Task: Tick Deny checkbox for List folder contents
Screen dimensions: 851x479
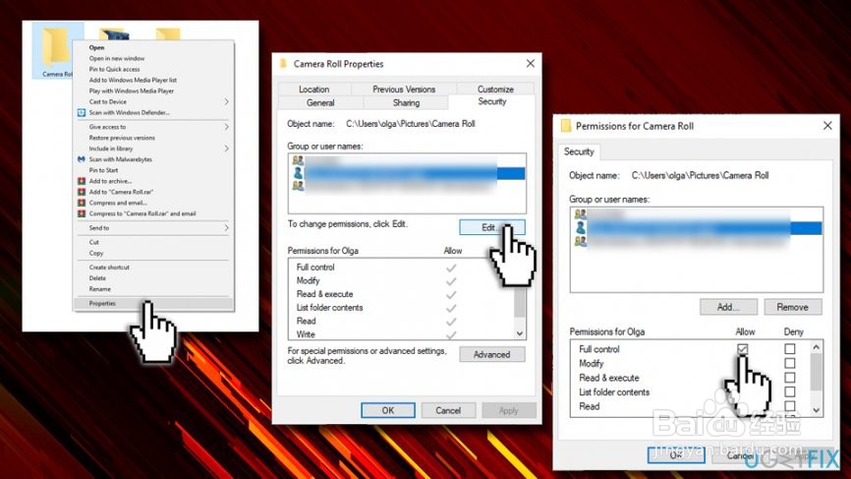Action: pyautogui.click(x=790, y=391)
